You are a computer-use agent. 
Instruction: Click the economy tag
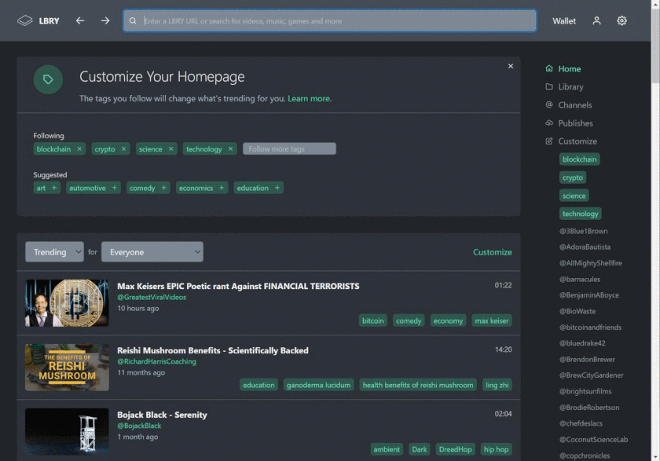click(448, 320)
